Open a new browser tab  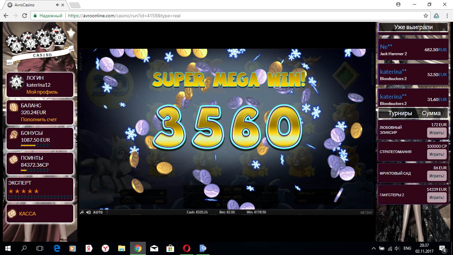point(75,5)
